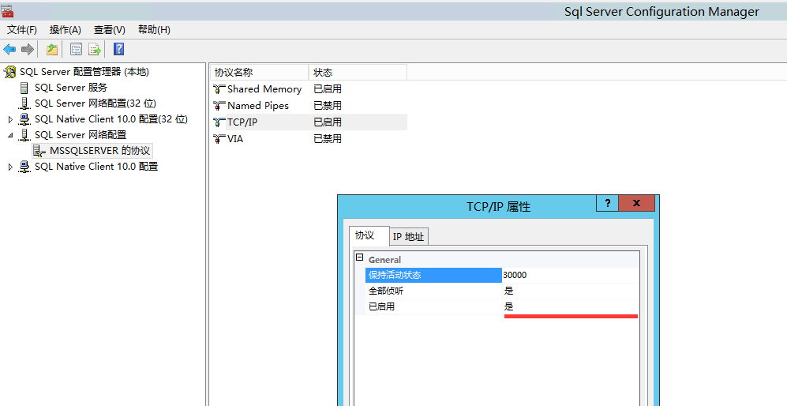Click the 已启用 value field in properties
This screenshot has width=787, height=406.
pyautogui.click(x=570, y=306)
